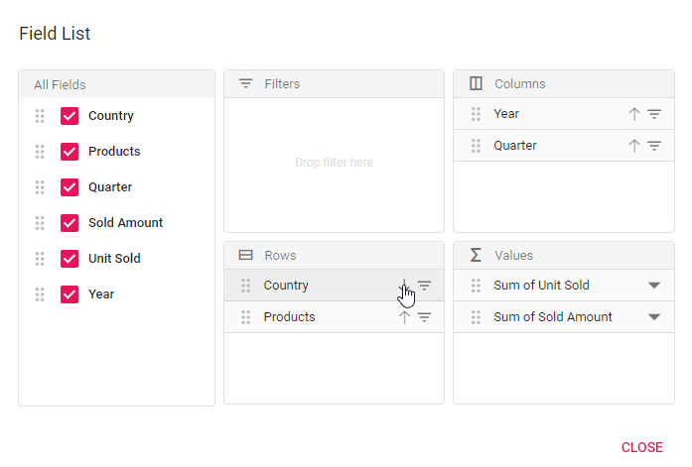Click drag handle of Year in Columns
This screenshot has height=467, width=692.
[476, 114]
